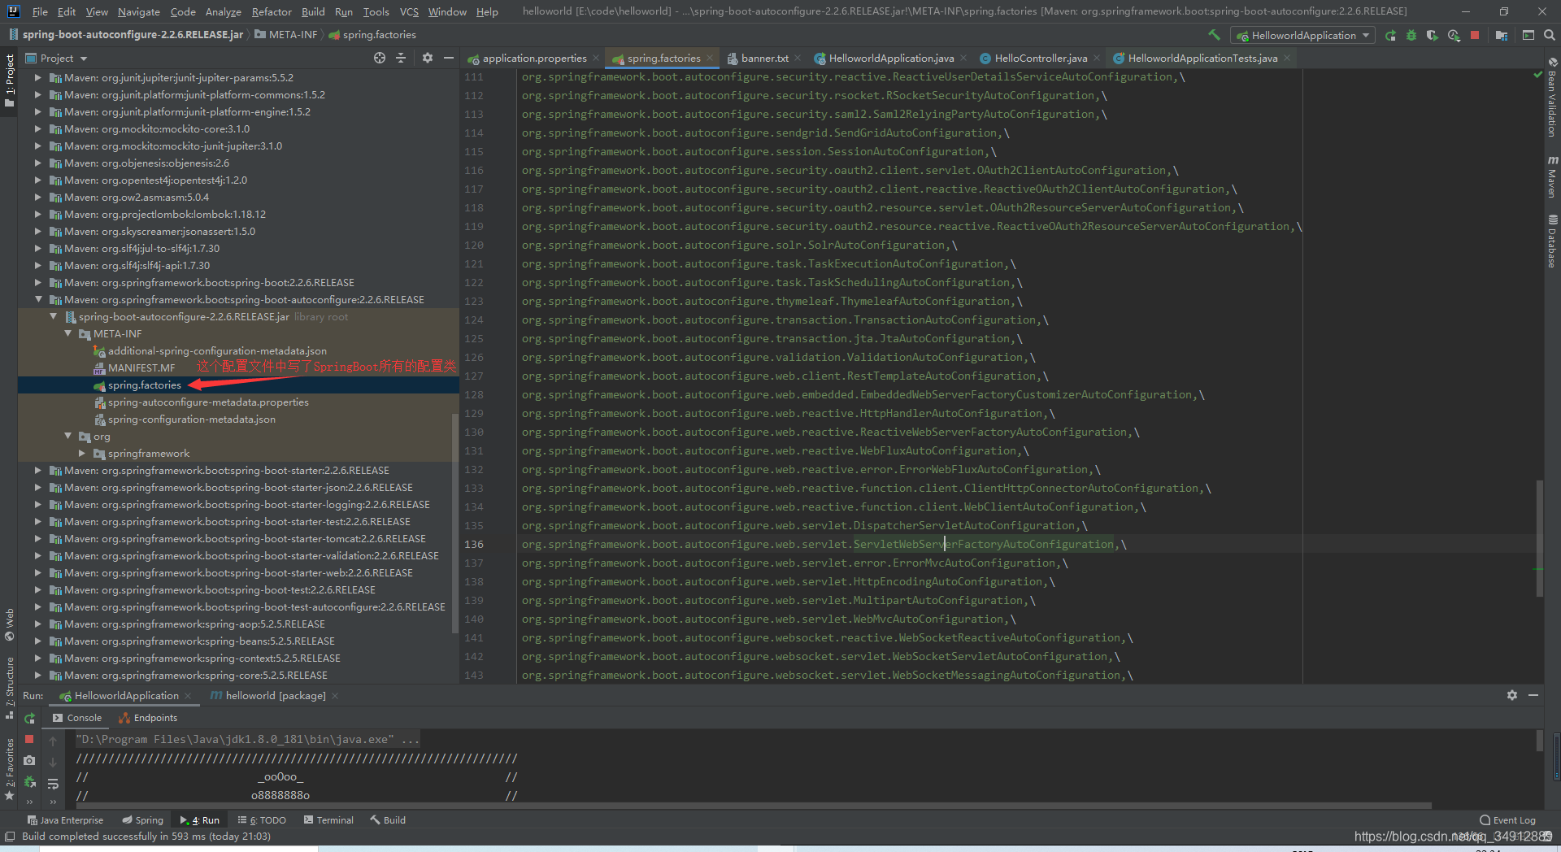
Task: Run HelloworldApplication with Coverage
Action: point(1433,35)
